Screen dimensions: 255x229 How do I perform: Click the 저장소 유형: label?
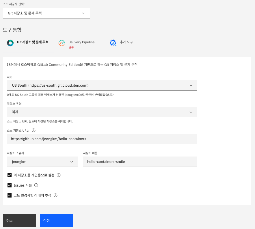15,104
